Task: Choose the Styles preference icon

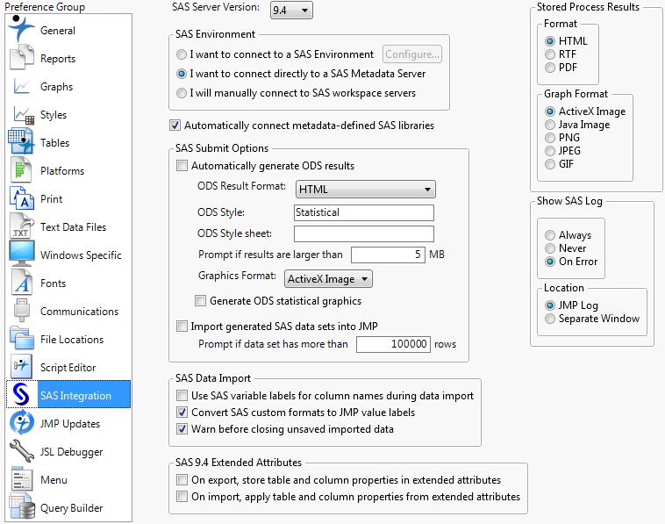Action: click(23, 115)
